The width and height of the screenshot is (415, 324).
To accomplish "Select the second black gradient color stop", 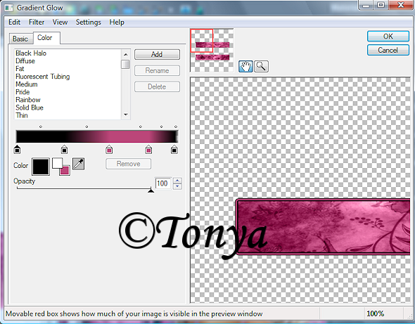I will (64, 149).
